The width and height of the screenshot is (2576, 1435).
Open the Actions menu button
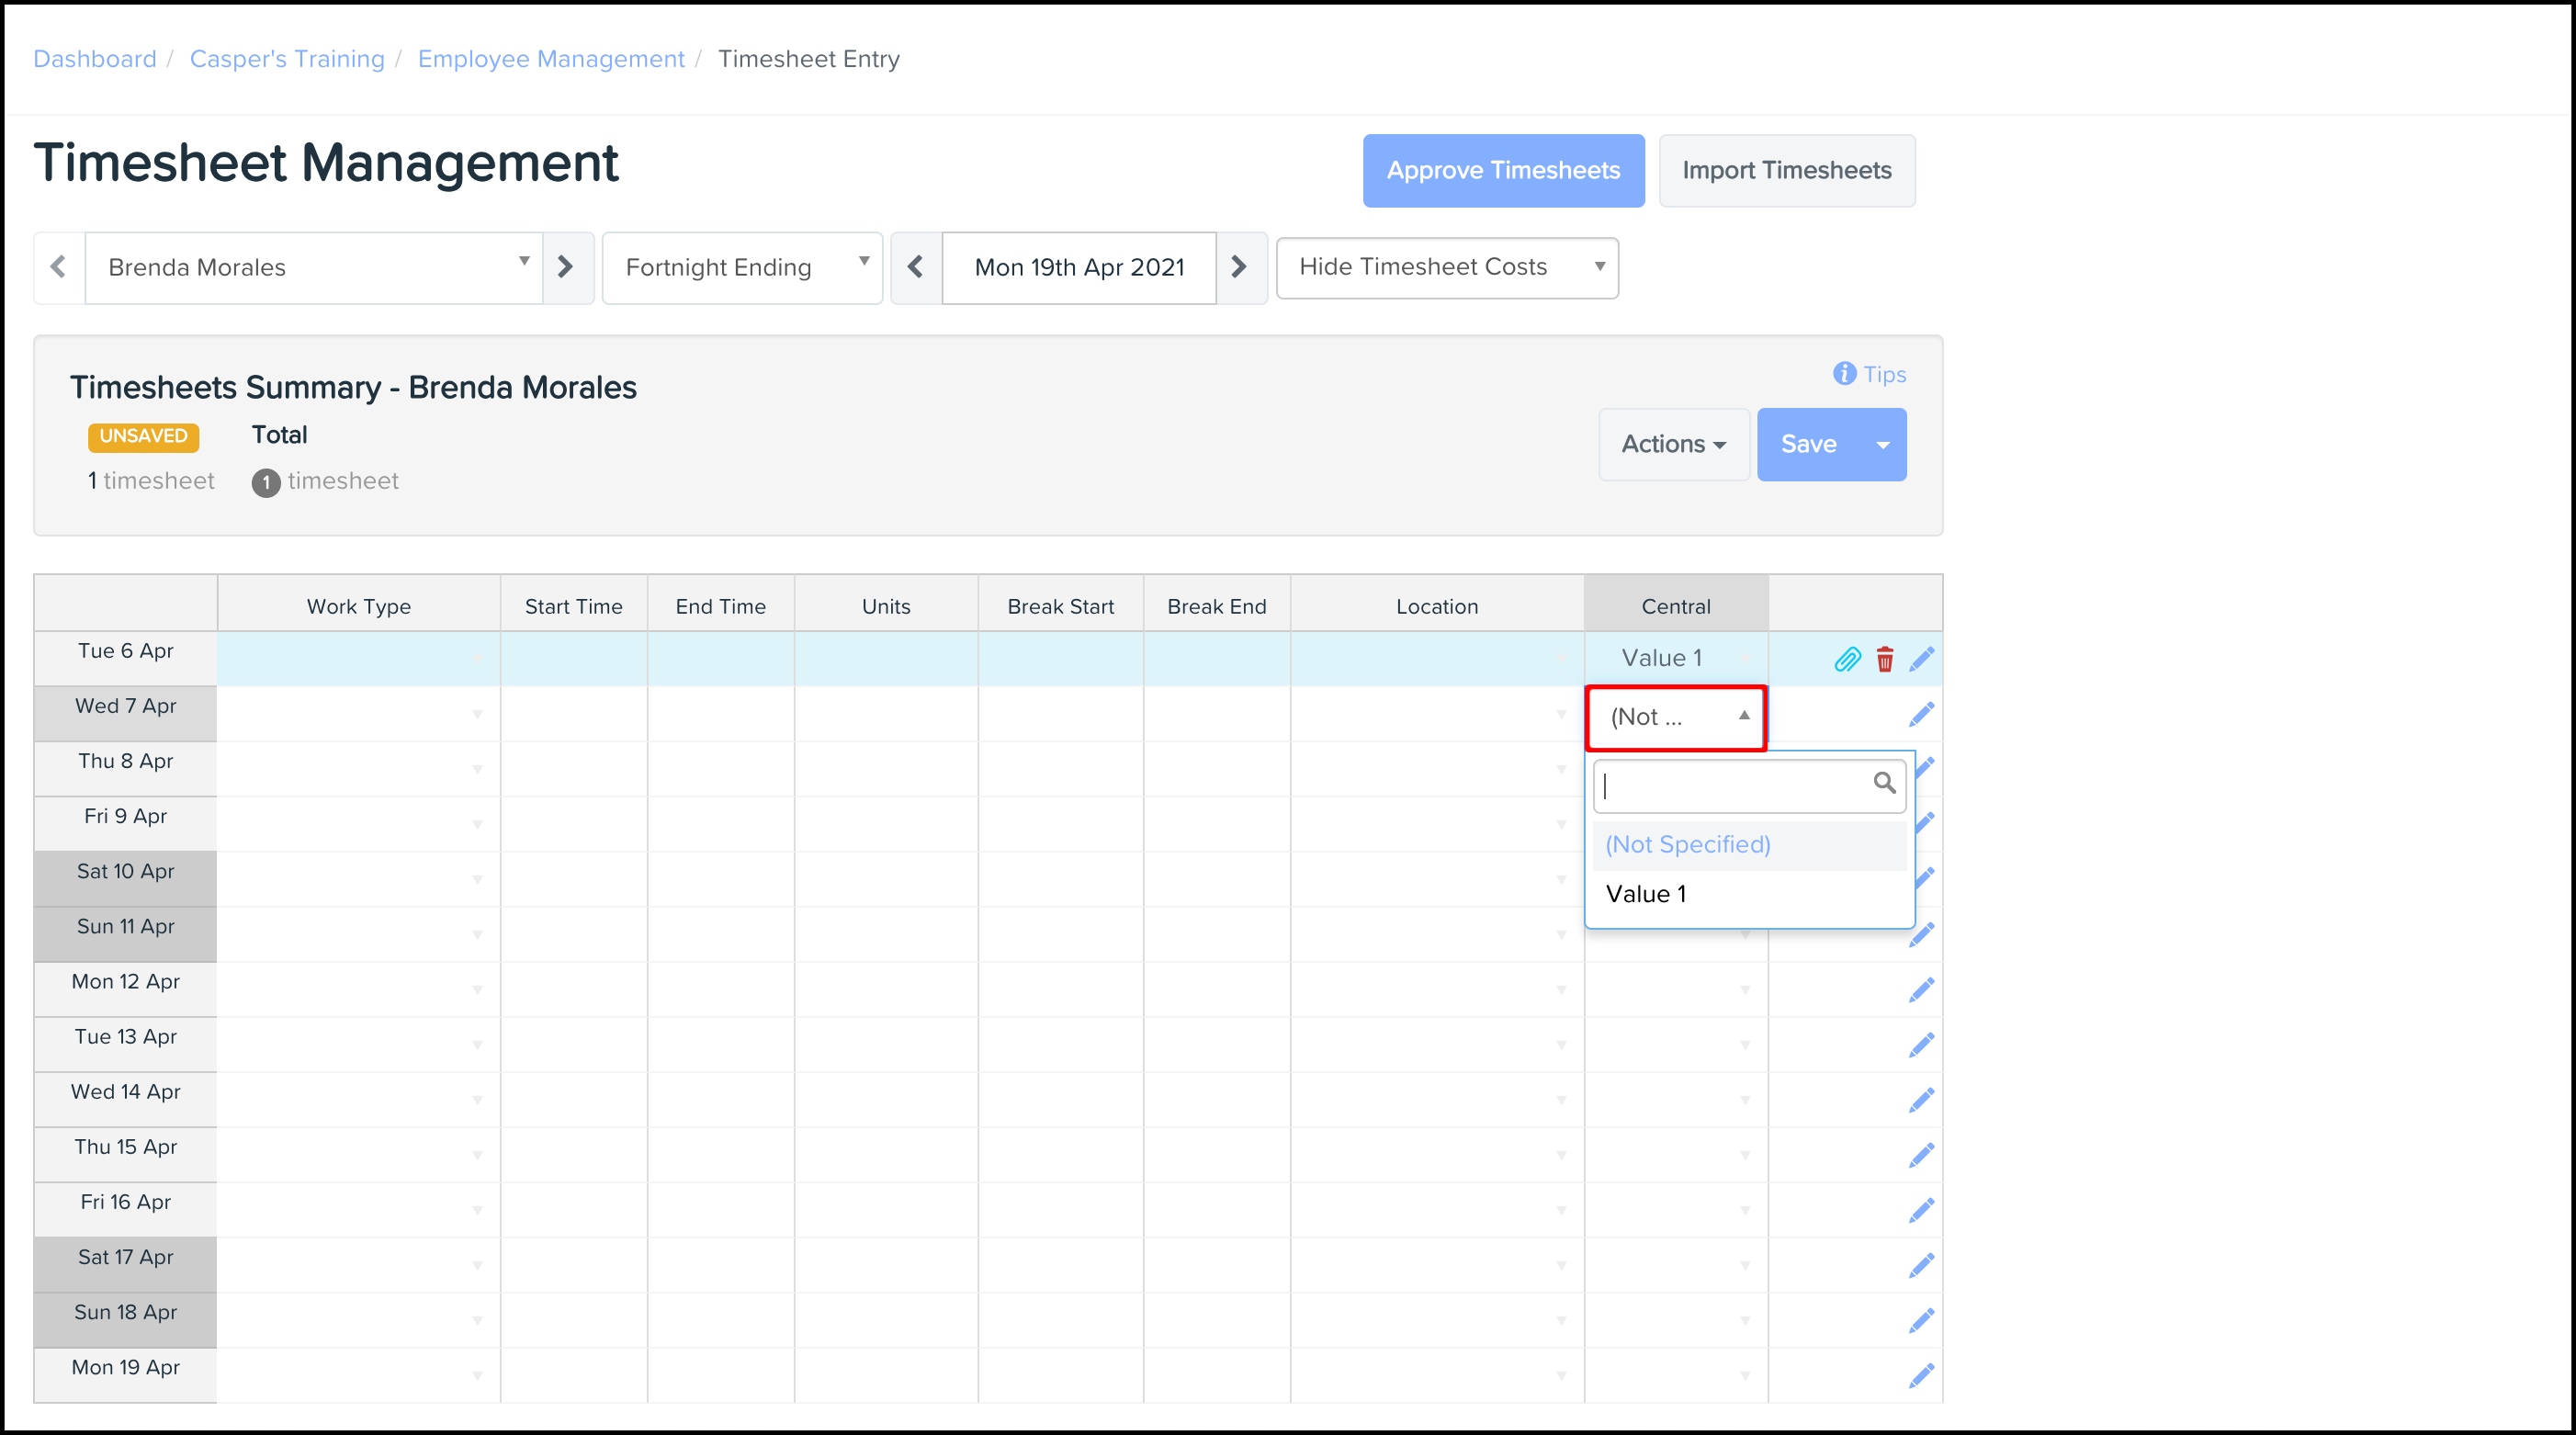1673,445
